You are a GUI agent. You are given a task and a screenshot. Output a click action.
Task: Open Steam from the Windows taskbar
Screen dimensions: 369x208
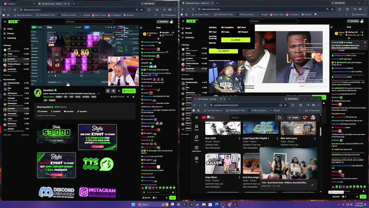pos(197,205)
